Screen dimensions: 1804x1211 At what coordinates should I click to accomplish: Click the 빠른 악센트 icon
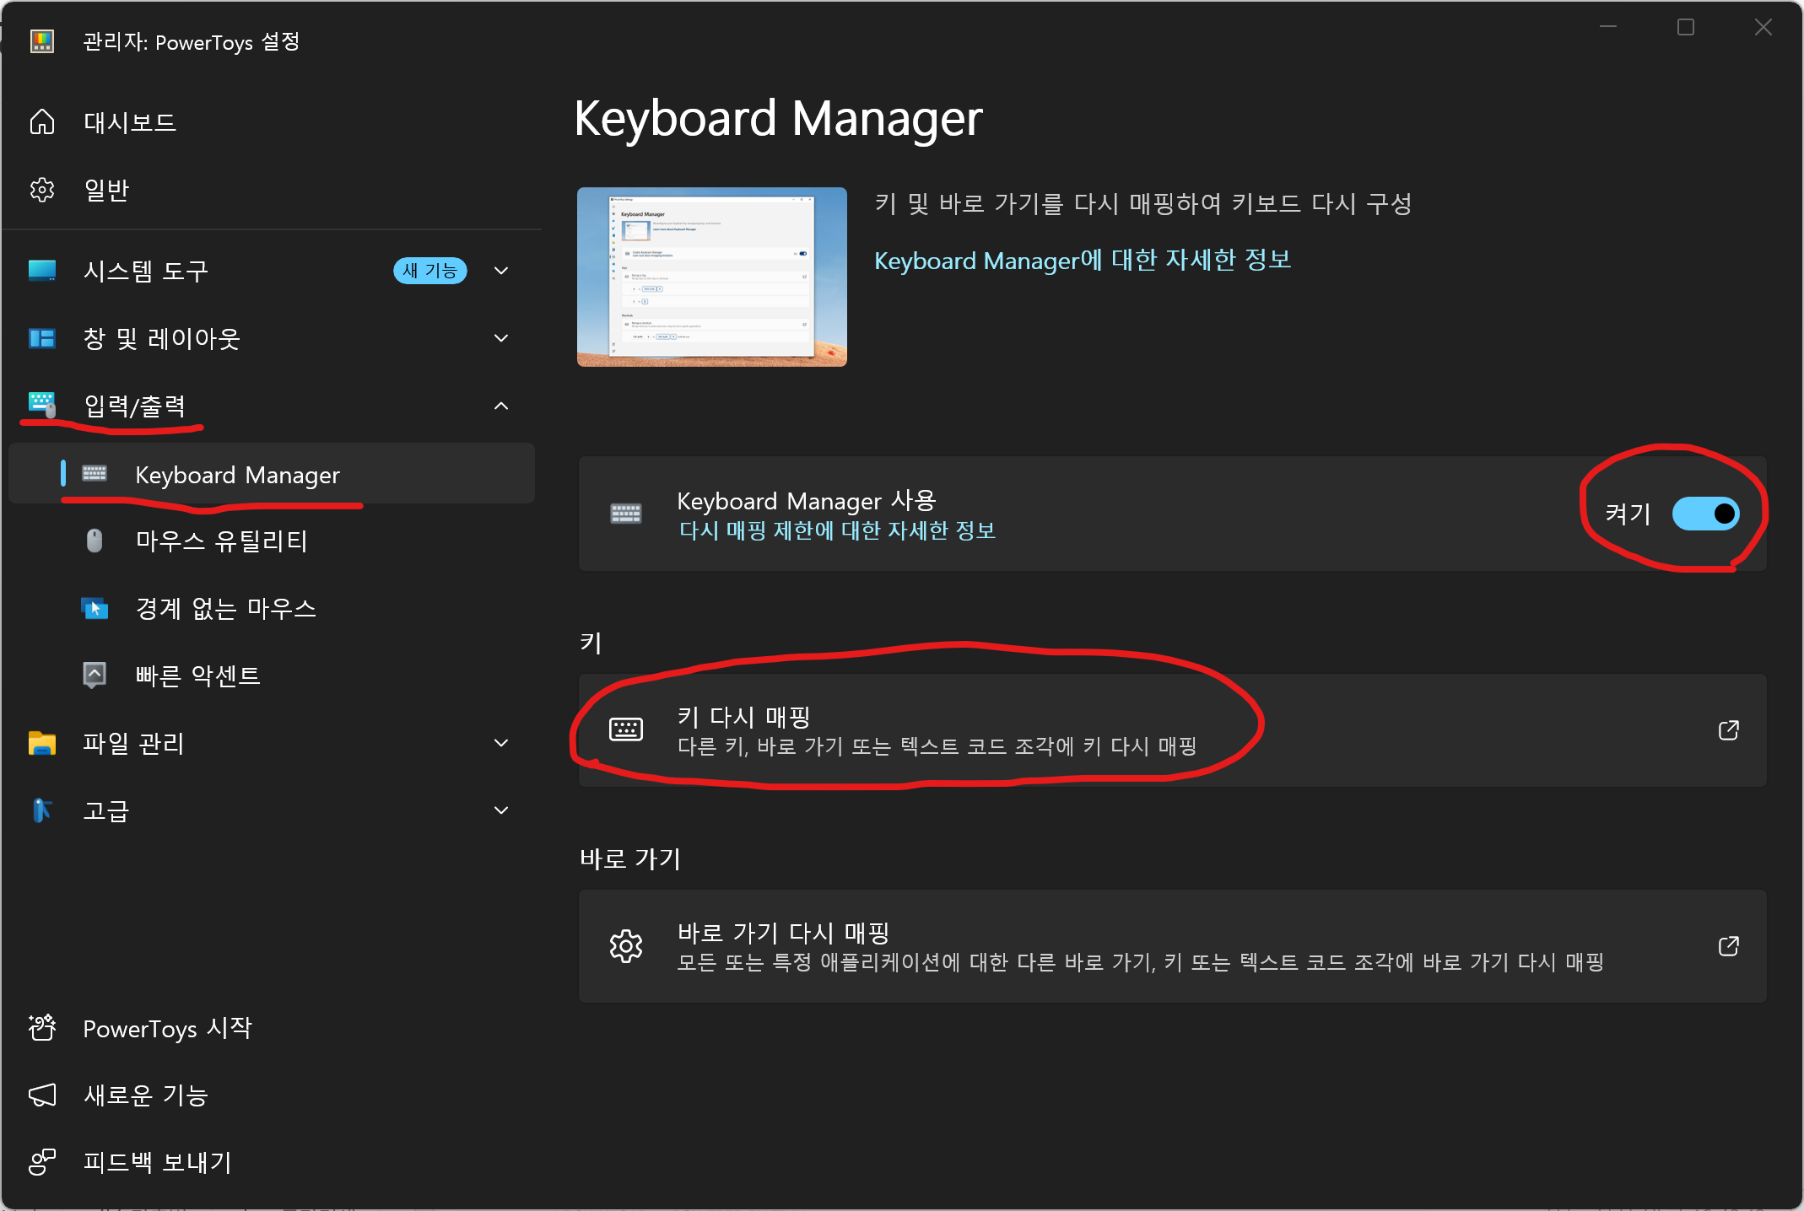95,675
